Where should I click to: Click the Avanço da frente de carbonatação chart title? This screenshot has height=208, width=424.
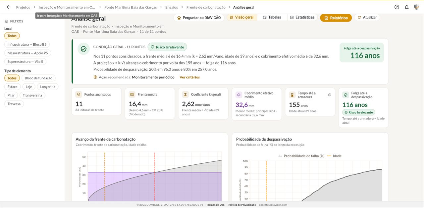105,139
